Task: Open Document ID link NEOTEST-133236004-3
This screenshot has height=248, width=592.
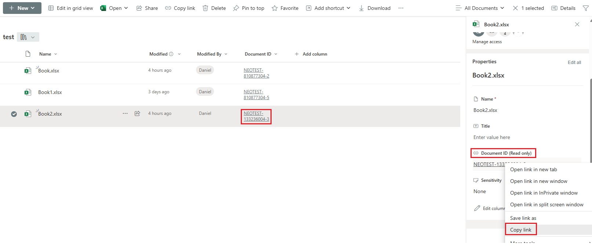Action: pos(256,116)
